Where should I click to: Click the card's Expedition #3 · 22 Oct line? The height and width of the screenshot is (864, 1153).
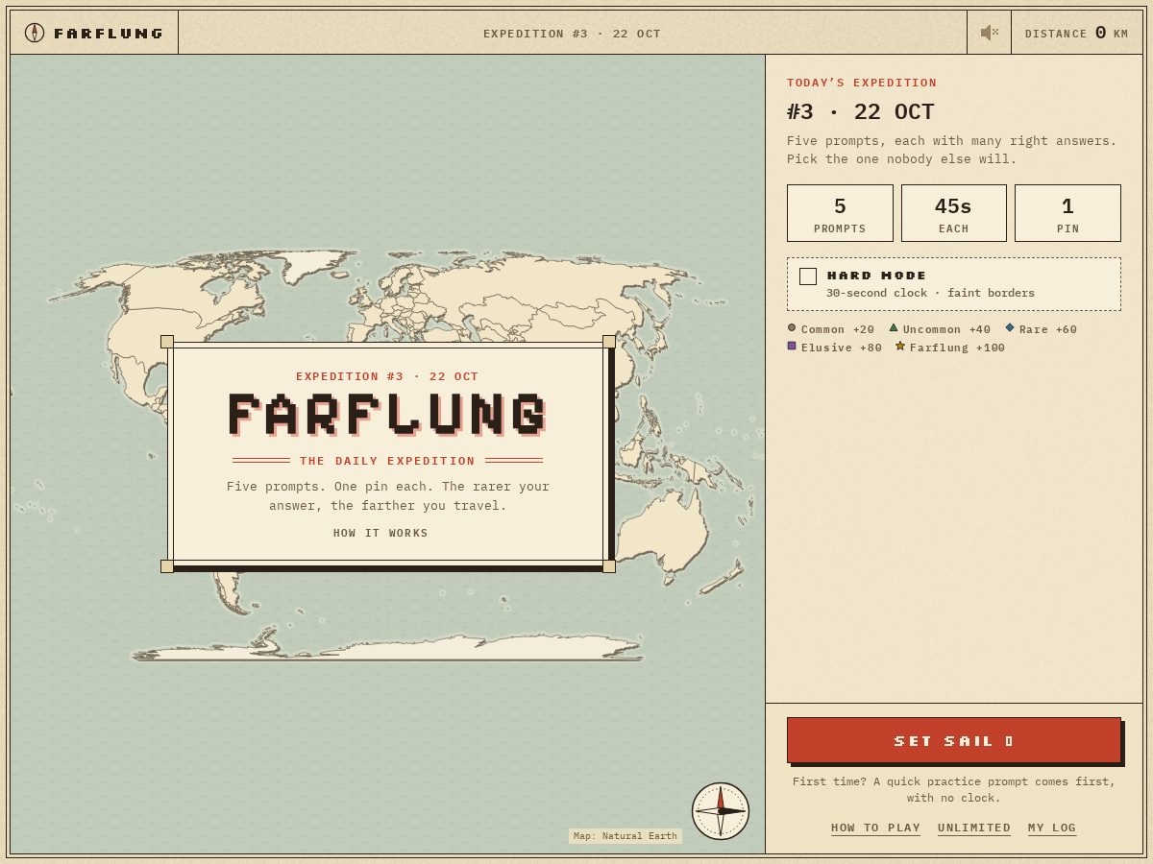pos(387,376)
